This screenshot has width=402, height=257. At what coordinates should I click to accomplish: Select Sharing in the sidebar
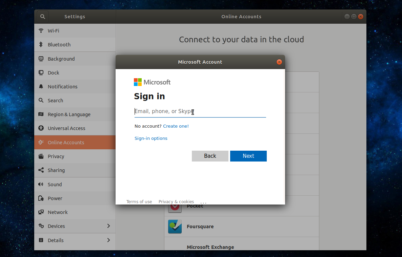coord(75,170)
